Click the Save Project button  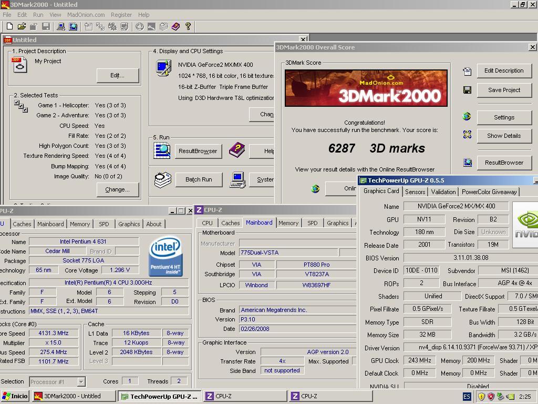pyautogui.click(x=504, y=90)
